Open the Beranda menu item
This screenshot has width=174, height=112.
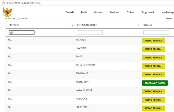coord(70,12)
